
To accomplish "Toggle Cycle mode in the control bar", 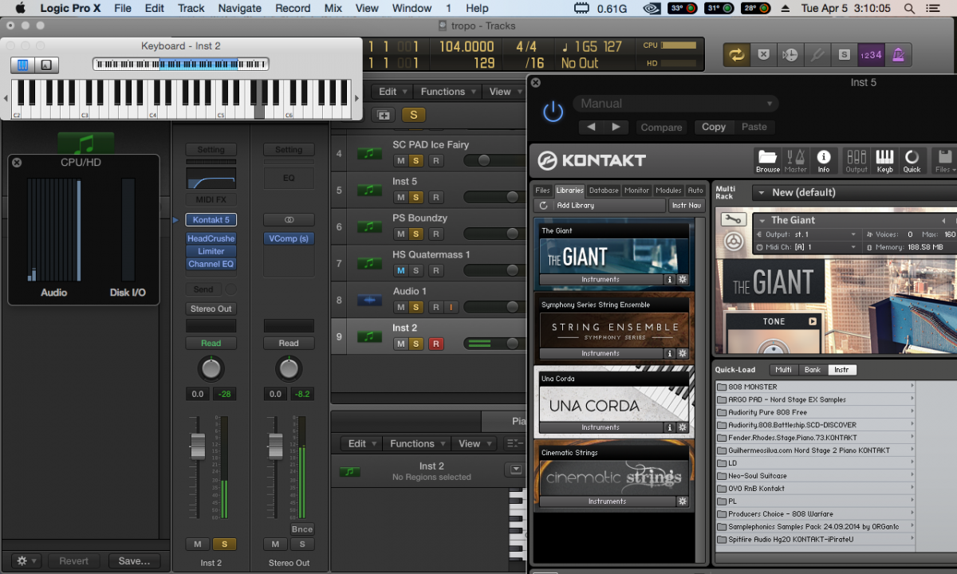I will (x=736, y=54).
